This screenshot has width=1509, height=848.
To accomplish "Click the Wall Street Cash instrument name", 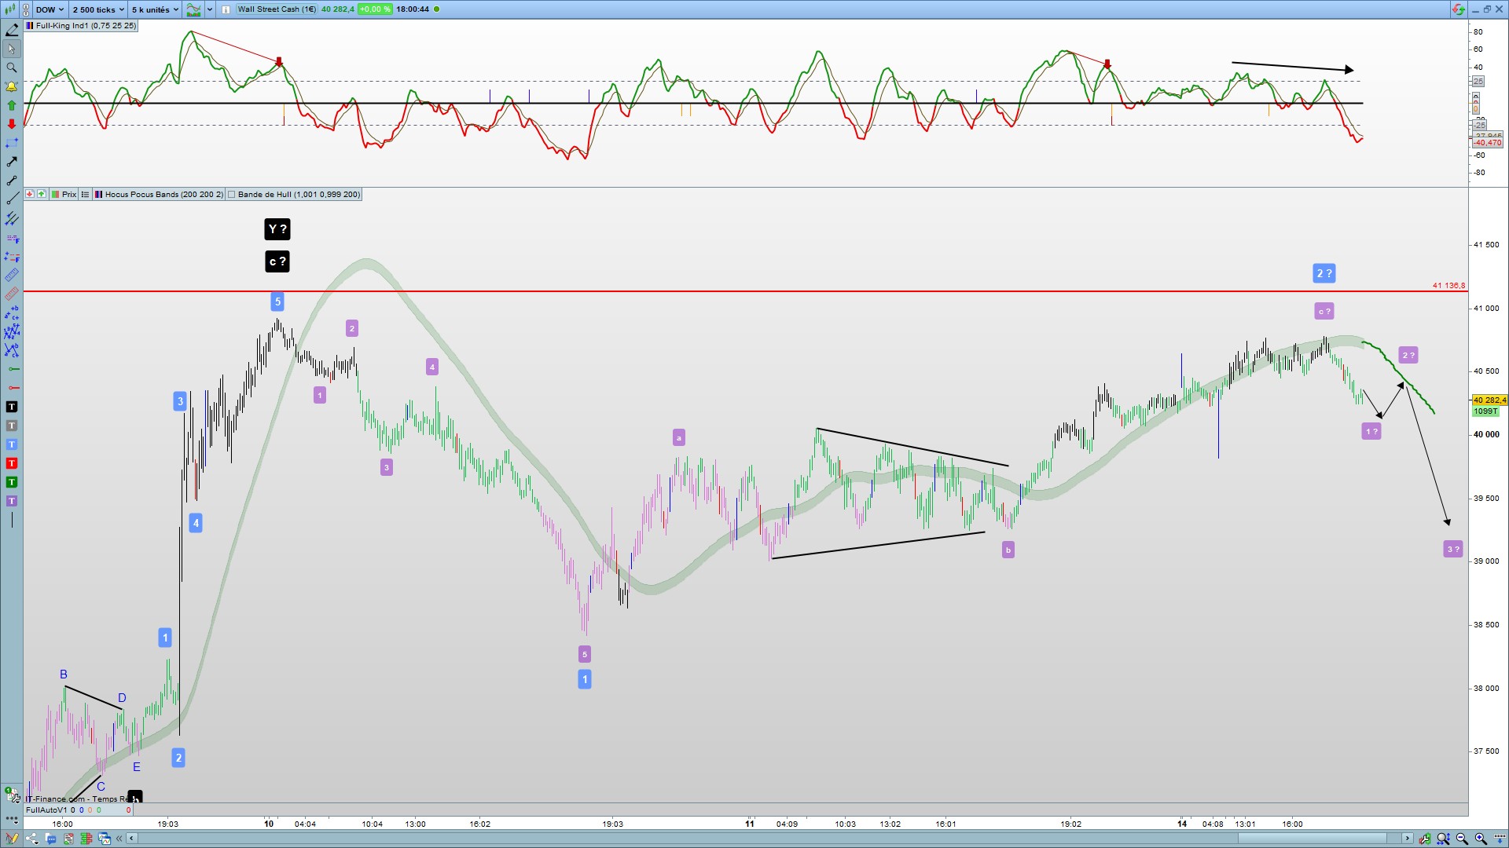I will pos(277,9).
